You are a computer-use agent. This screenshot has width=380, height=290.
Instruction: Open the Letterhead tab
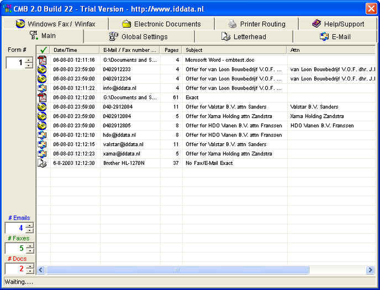pyautogui.click(x=243, y=37)
